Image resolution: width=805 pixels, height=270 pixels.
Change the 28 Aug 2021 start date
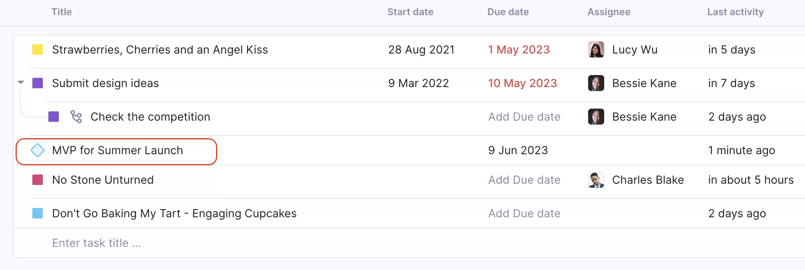pyautogui.click(x=421, y=50)
